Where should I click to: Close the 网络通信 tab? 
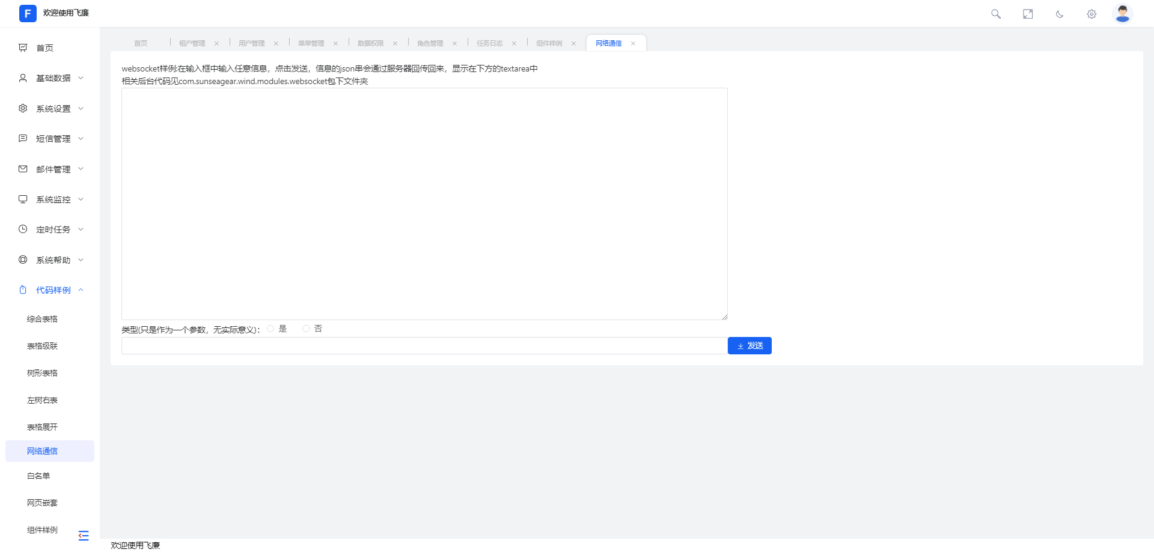click(x=633, y=43)
